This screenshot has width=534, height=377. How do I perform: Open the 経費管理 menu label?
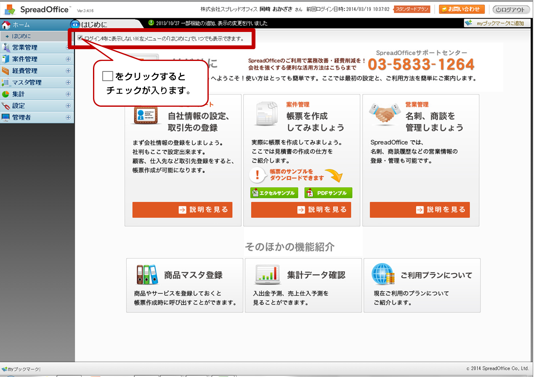tap(25, 71)
